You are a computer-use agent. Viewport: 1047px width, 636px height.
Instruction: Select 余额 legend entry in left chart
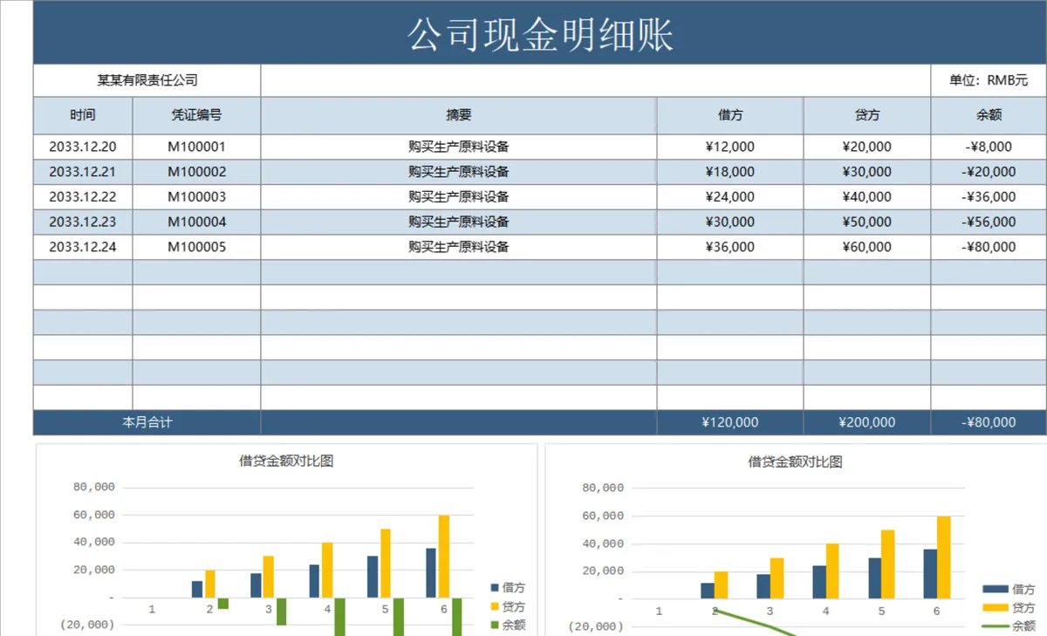coord(509,626)
